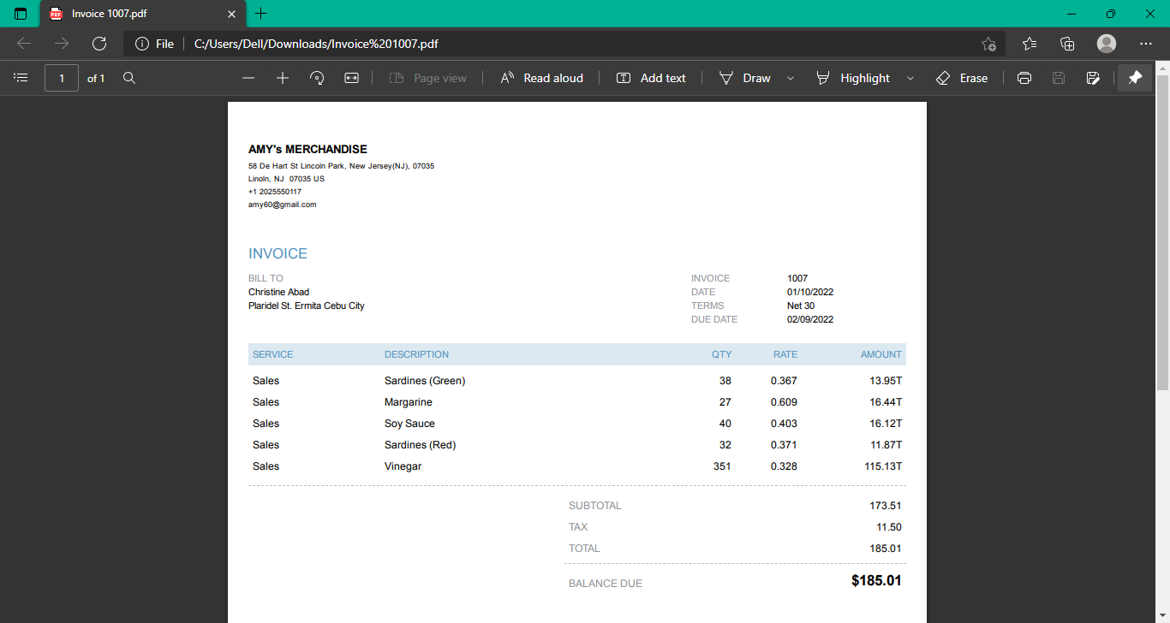1170x623 pixels.
Task: Click the Add text button
Action: (x=651, y=78)
